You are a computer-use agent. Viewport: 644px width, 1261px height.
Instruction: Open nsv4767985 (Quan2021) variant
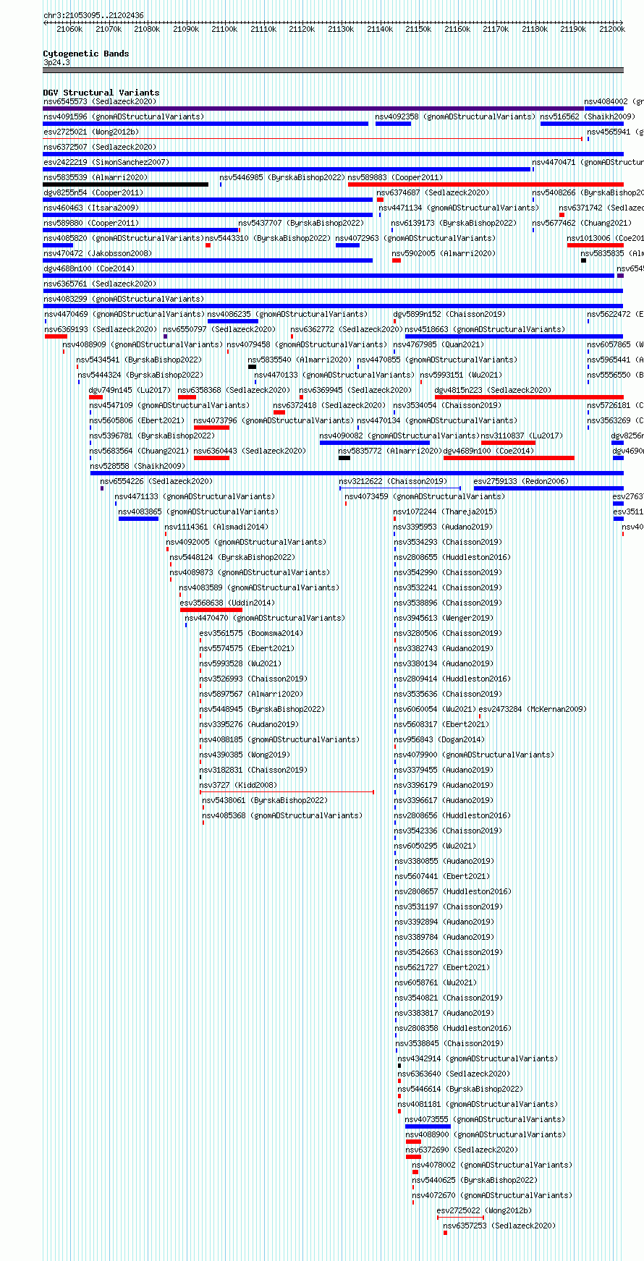[438, 344]
